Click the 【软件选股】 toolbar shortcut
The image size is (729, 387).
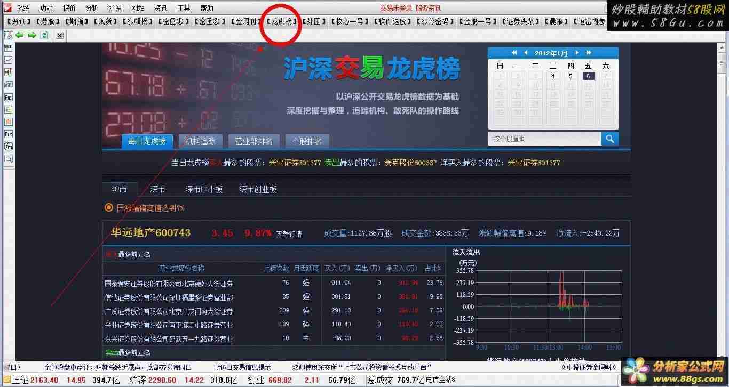(x=392, y=21)
